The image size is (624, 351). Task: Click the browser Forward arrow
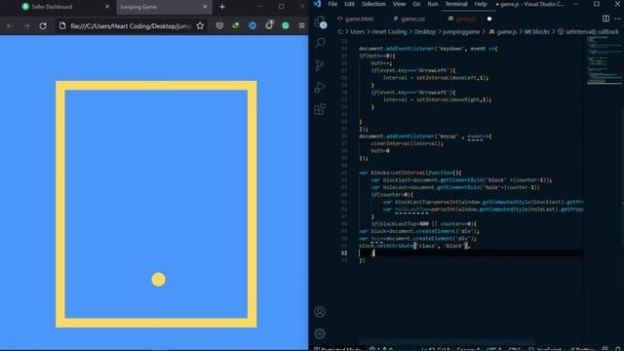(x=26, y=26)
